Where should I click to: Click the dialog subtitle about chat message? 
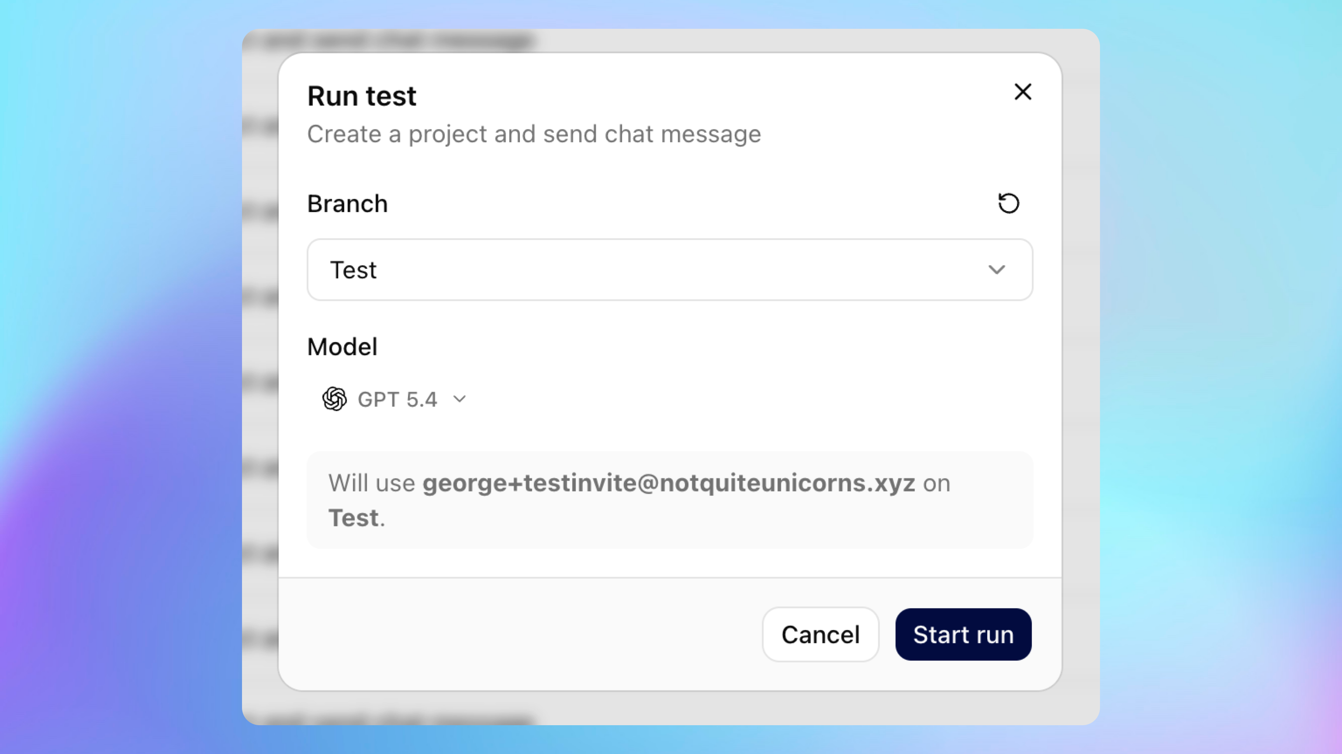tap(534, 134)
